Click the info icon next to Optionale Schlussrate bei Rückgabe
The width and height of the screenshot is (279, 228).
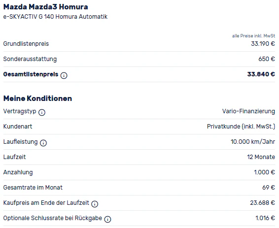[107, 219]
